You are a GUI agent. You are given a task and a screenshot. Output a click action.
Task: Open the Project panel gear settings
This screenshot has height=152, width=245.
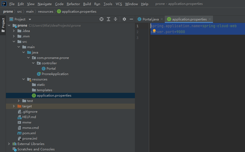[x=124, y=19]
